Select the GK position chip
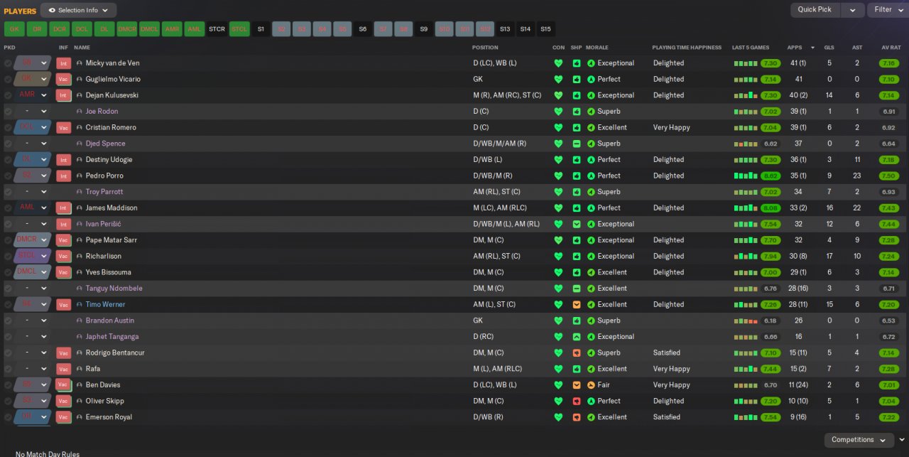 [14, 29]
